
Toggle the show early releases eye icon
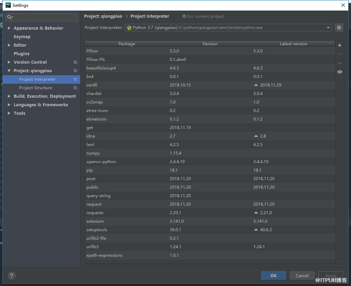click(340, 72)
